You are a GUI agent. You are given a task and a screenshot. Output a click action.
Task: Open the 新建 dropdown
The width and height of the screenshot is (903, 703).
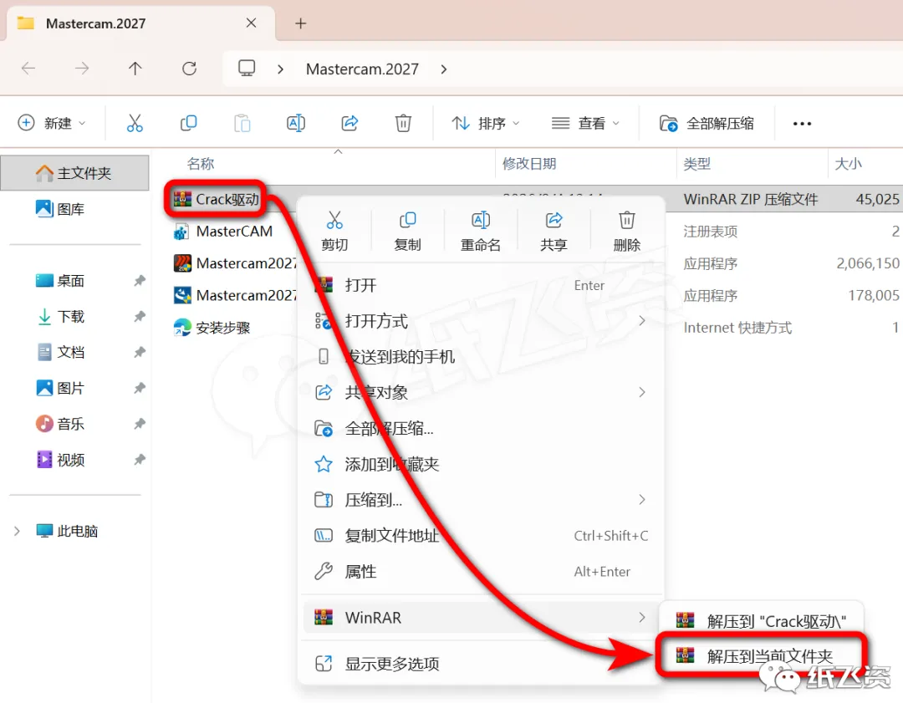(x=52, y=123)
